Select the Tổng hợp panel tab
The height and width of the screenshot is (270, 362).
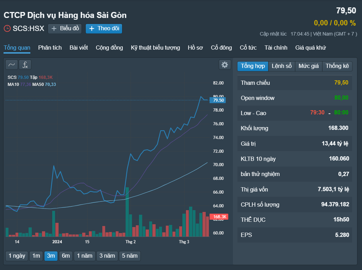253,66
